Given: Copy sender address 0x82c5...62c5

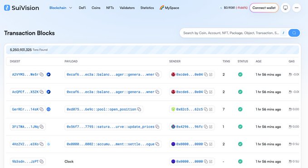Looking at the screenshot, I should 206,109.
